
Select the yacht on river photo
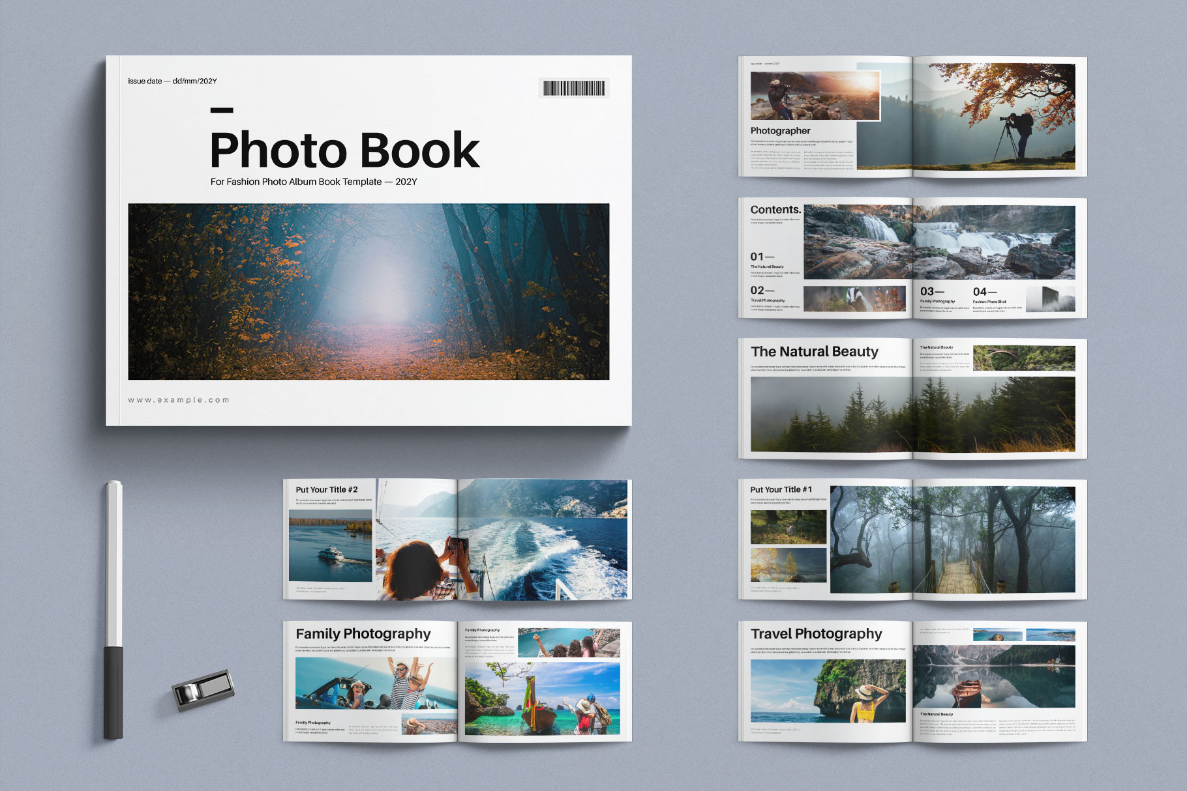pos(331,546)
